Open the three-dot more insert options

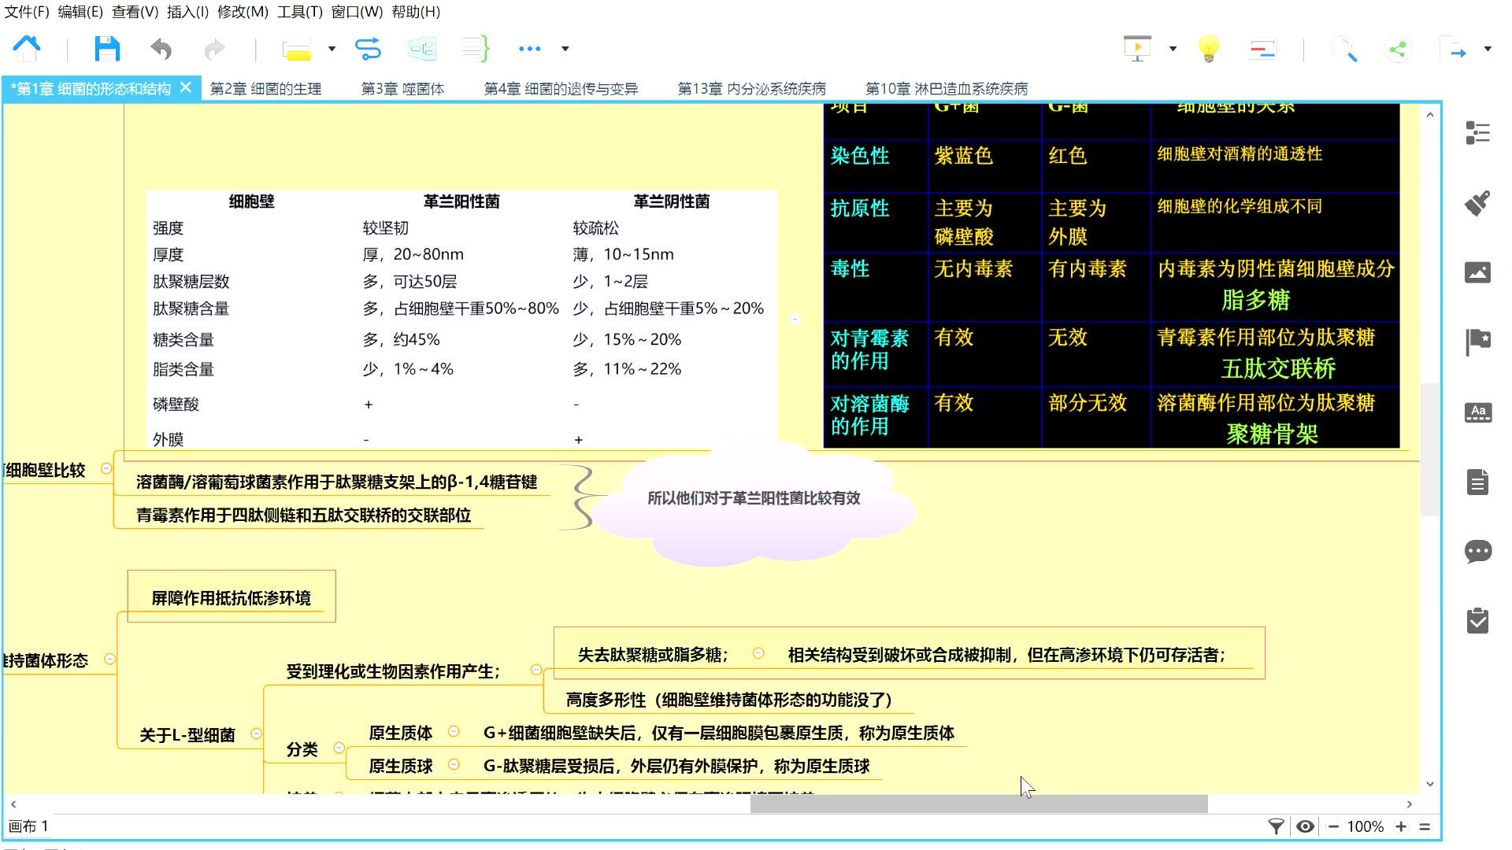pyautogui.click(x=529, y=49)
